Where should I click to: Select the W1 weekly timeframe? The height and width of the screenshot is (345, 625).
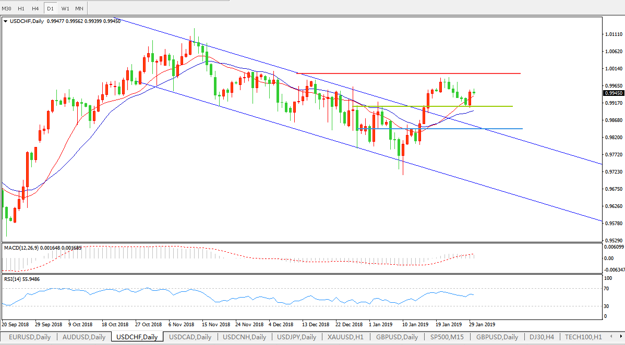[x=65, y=8]
